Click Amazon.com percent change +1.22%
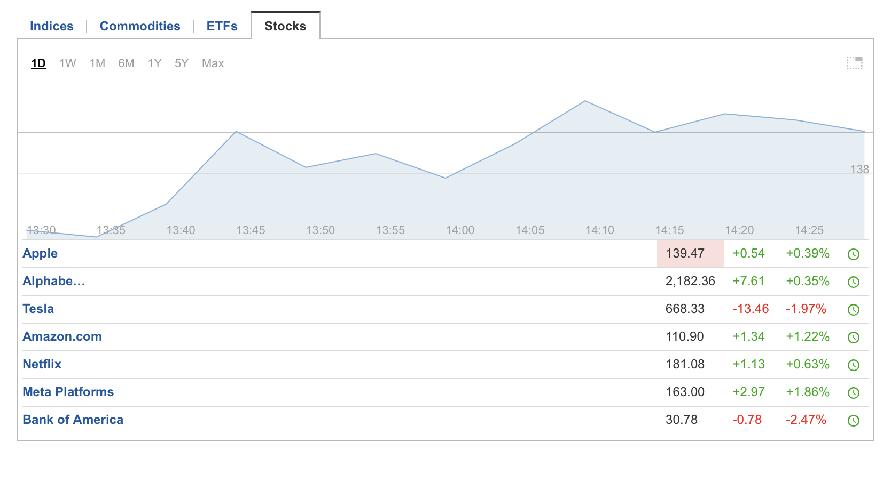 coord(808,336)
